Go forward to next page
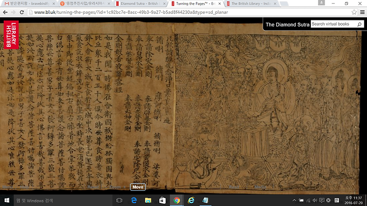 pyautogui.click(x=13, y=12)
